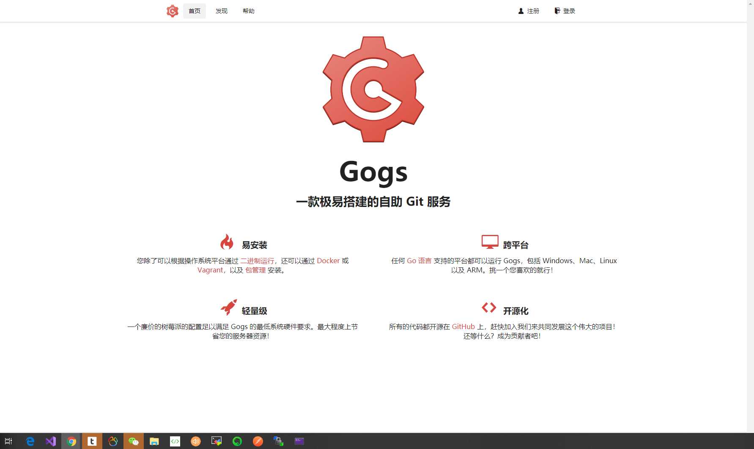Screen dimensions: 754x449
Task: Go to the 发现 explore page
Action: (x=222, y=11)
